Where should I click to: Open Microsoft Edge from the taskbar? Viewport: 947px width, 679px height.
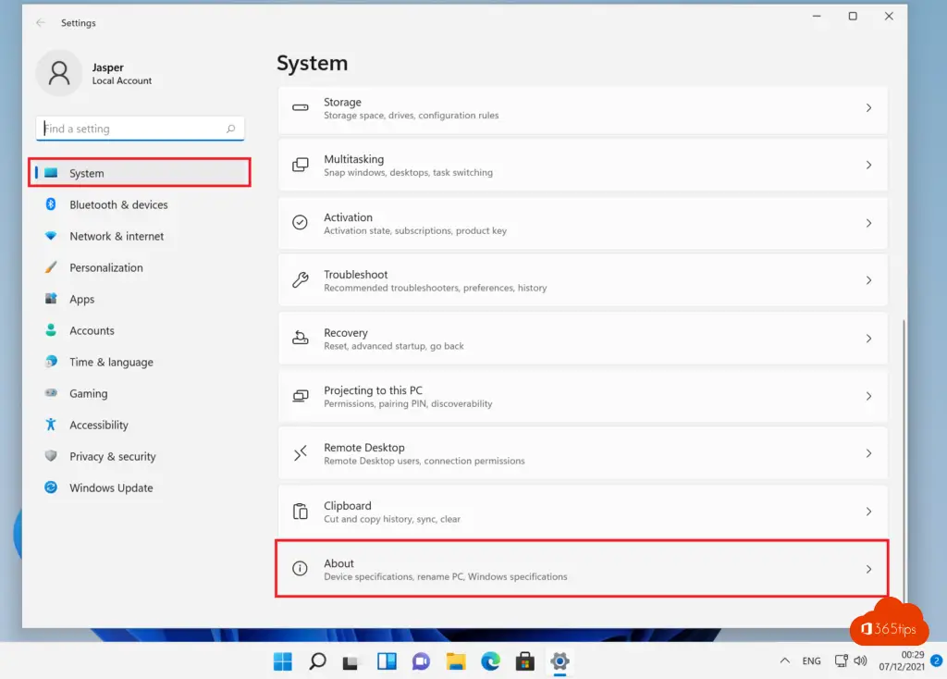click(490, 661)
